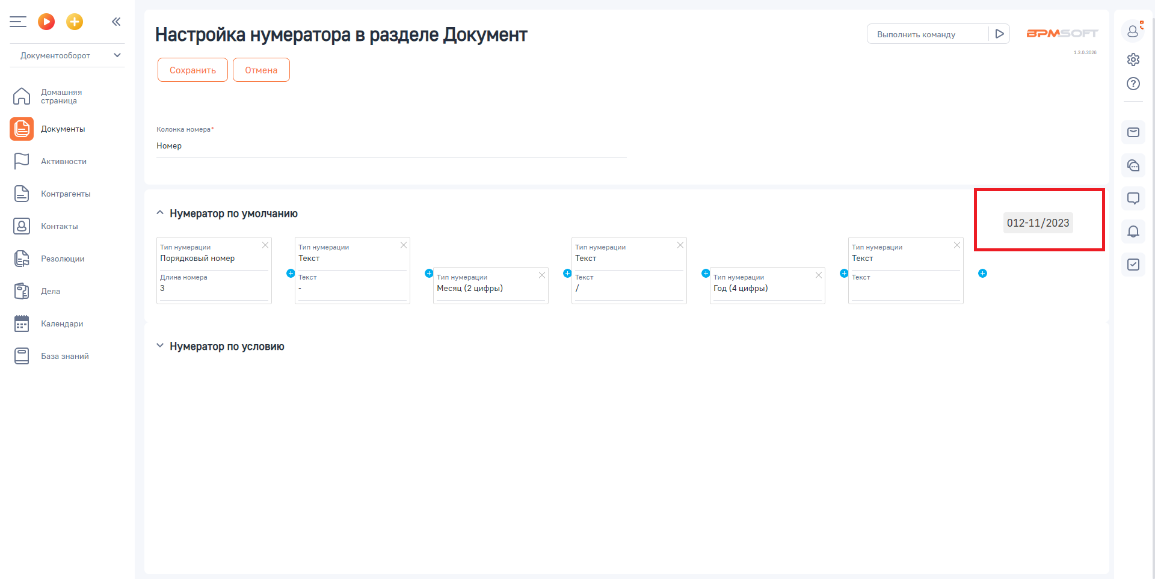Click the База знаний book icon
The width and height of the screenshot is (1155, 579).
22,356
